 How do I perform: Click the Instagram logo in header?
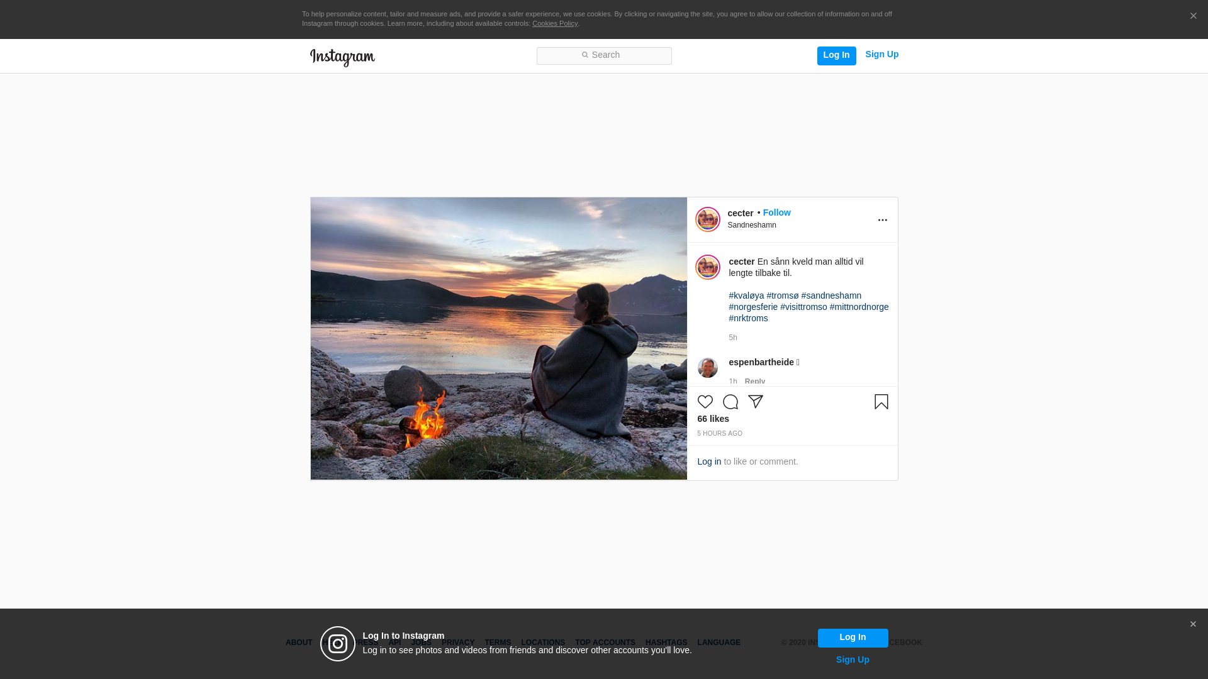342,57
